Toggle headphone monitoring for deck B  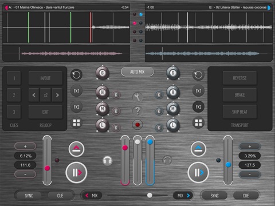167,160
